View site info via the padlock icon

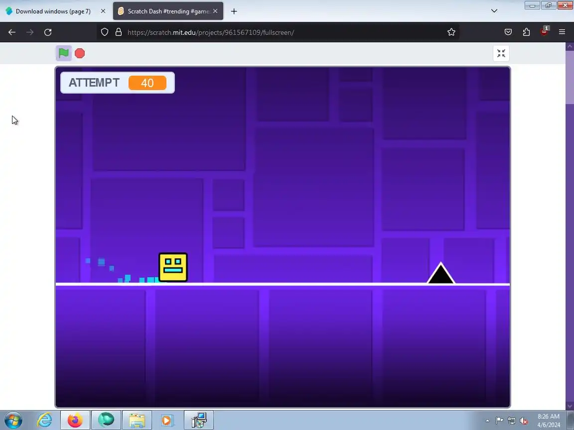[119, 32]
